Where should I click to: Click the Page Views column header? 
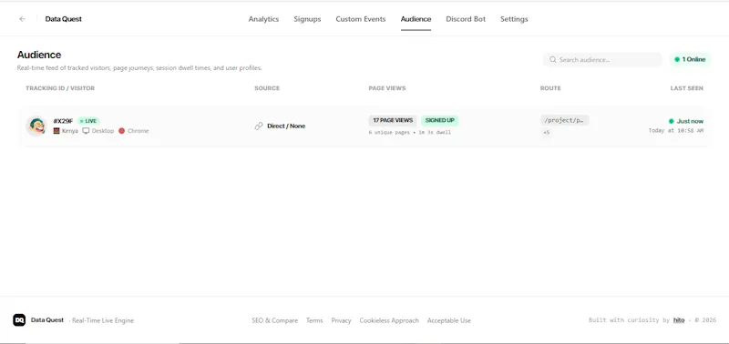coord(386,88)
